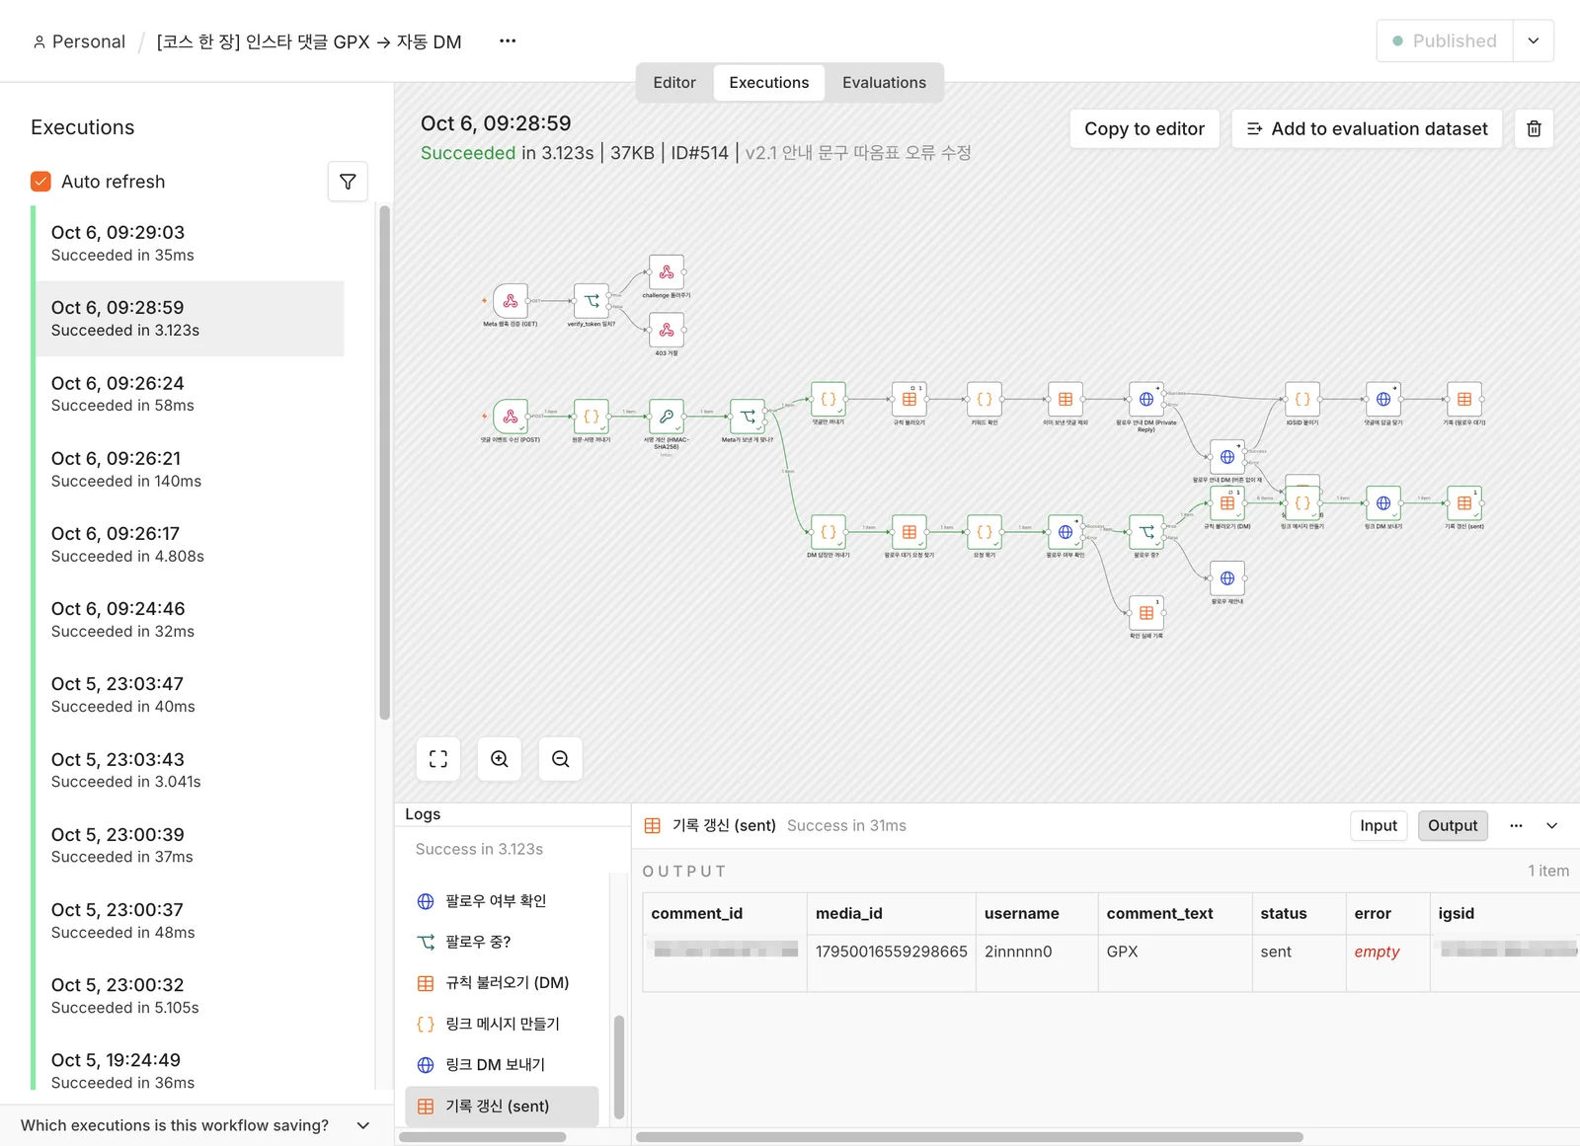Viewport: 1580px width, 1146px height.
Task: Fit the workflow canvas to view
Action: [438, 759]
